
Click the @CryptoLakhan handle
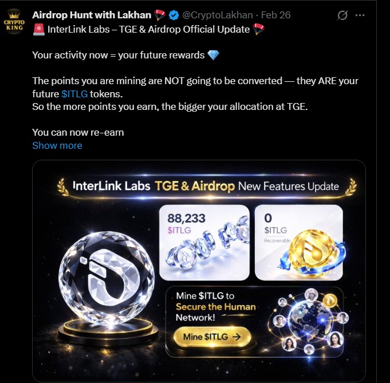218,15
